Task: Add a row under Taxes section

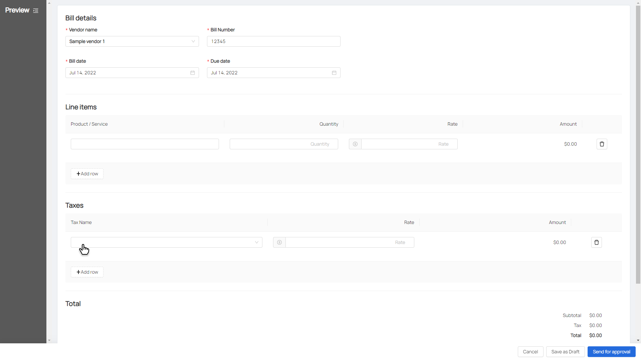Action: pyautogui.click(x=87, y=272)
